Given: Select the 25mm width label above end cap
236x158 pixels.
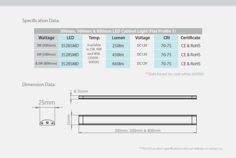Looking at the screenshot, I should coord(47,103).
